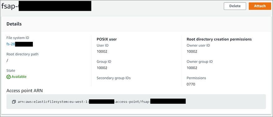Click the orange Attach button
The image size is (273, 117).
pos(260,6)
